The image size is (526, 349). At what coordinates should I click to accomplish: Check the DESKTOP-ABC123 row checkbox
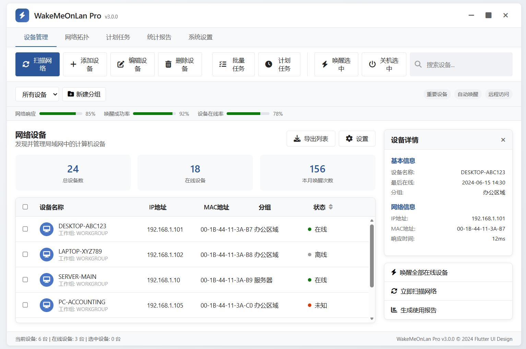coord(25,229)
